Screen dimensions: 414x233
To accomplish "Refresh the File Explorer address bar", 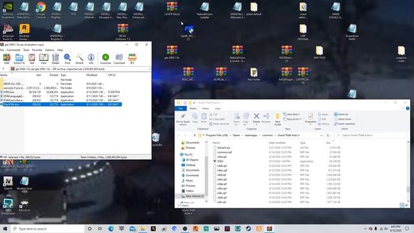I will tap(328, 135).
